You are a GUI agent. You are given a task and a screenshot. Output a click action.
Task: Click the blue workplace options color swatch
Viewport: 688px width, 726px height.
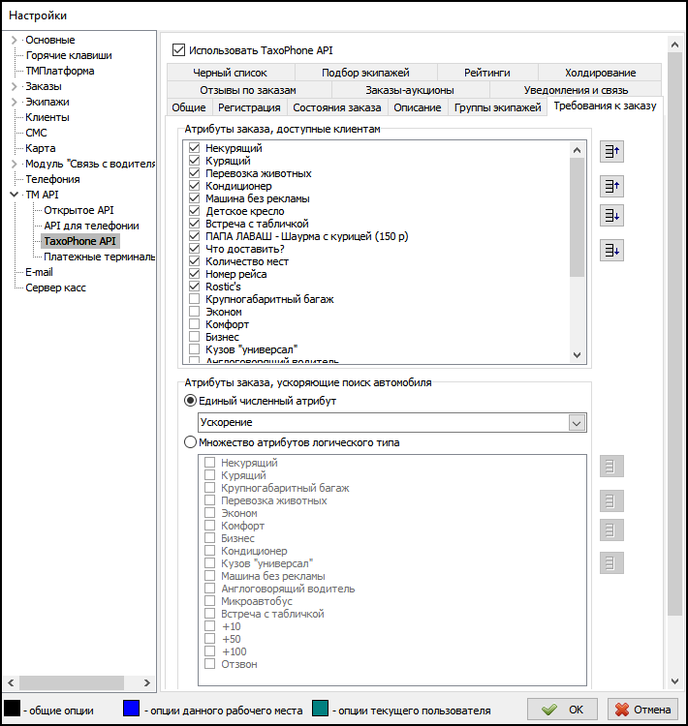[x=132, y=710]
